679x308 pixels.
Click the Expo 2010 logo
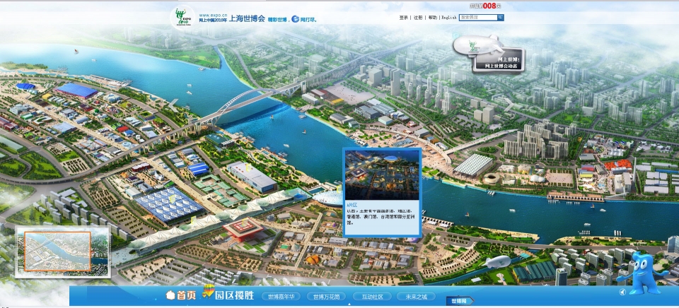[183, 17]
